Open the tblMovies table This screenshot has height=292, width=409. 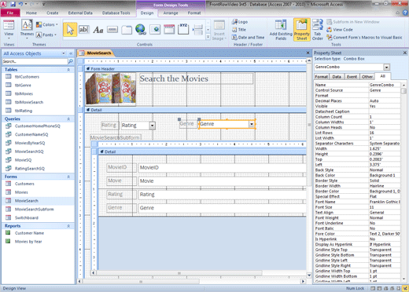pos(24,93)
